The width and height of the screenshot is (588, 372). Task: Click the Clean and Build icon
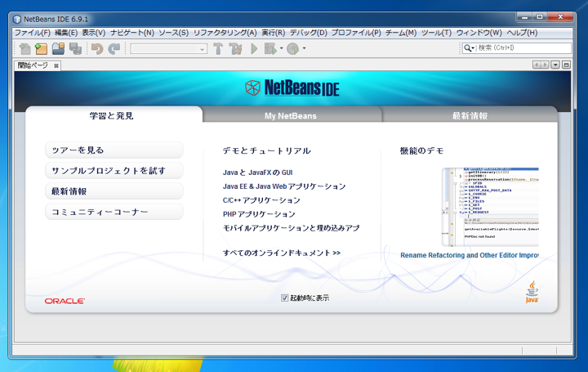[235, 49]
